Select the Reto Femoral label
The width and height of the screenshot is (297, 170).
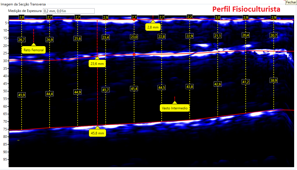[x=34, y=50]
